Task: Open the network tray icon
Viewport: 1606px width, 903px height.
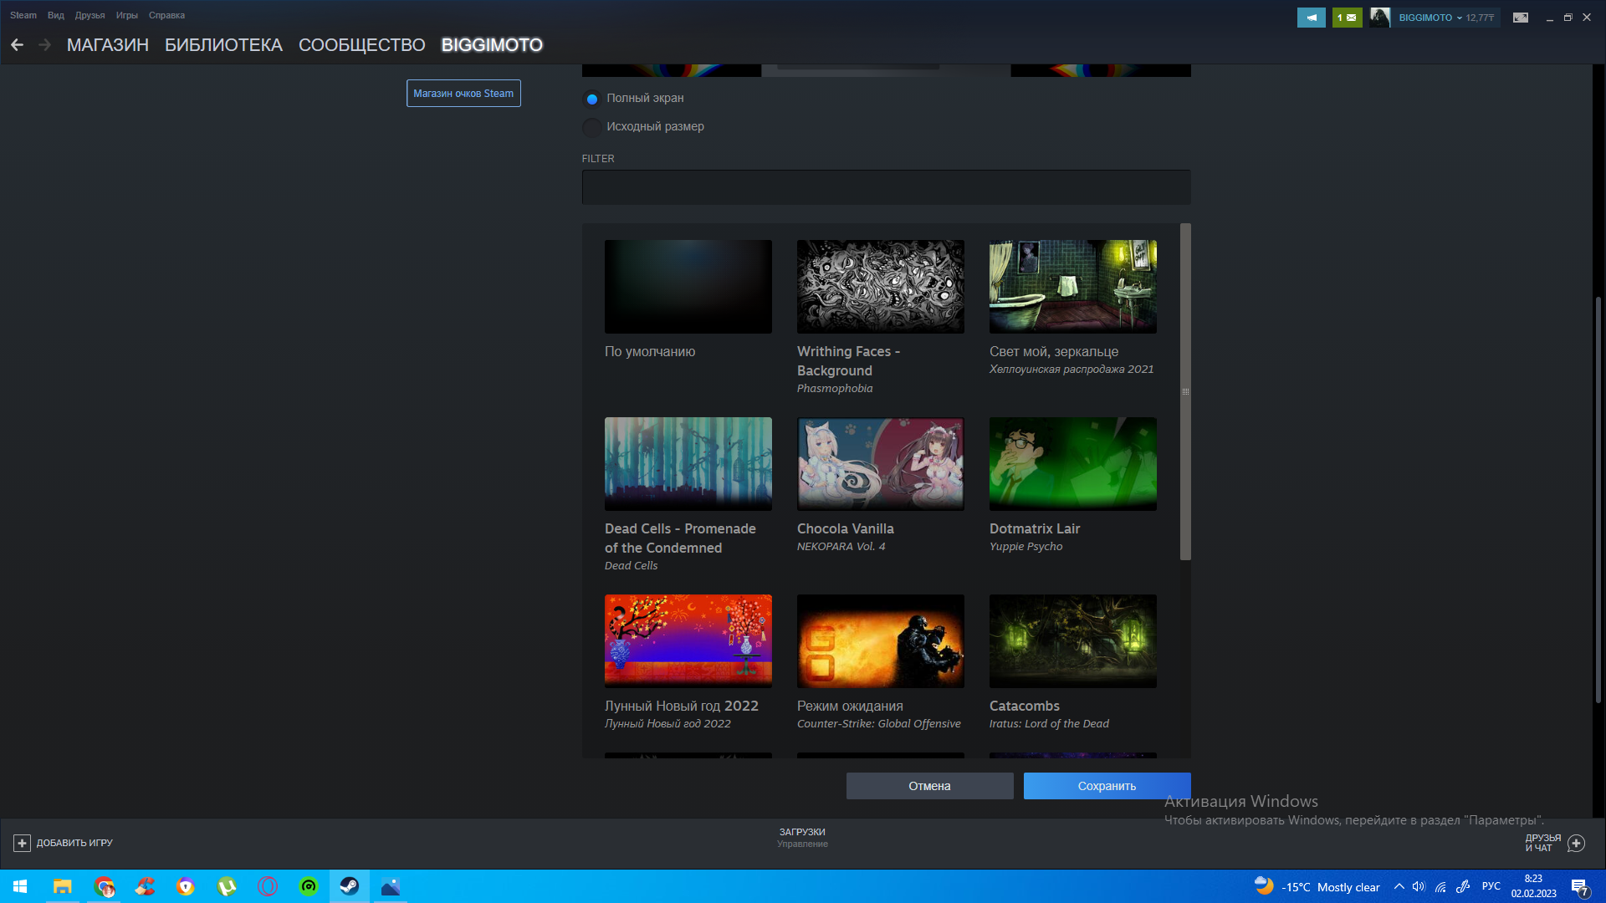Action: [x=1440, y=886]
